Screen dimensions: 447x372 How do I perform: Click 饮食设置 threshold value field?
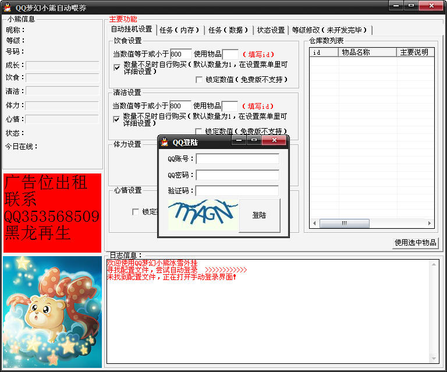click(181, 54)
